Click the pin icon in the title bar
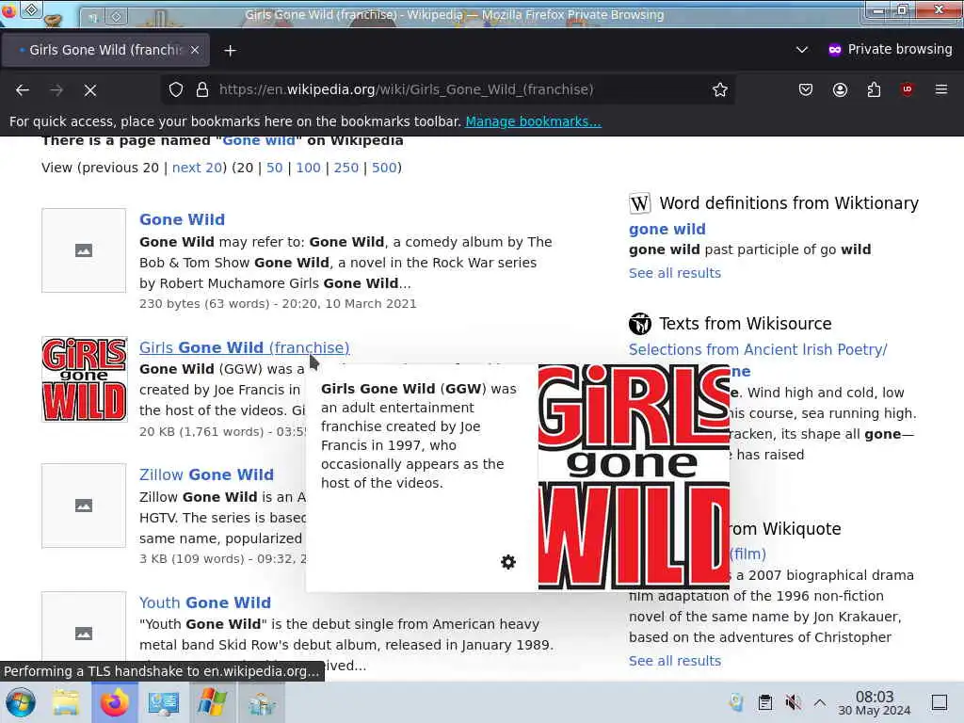 31,8
